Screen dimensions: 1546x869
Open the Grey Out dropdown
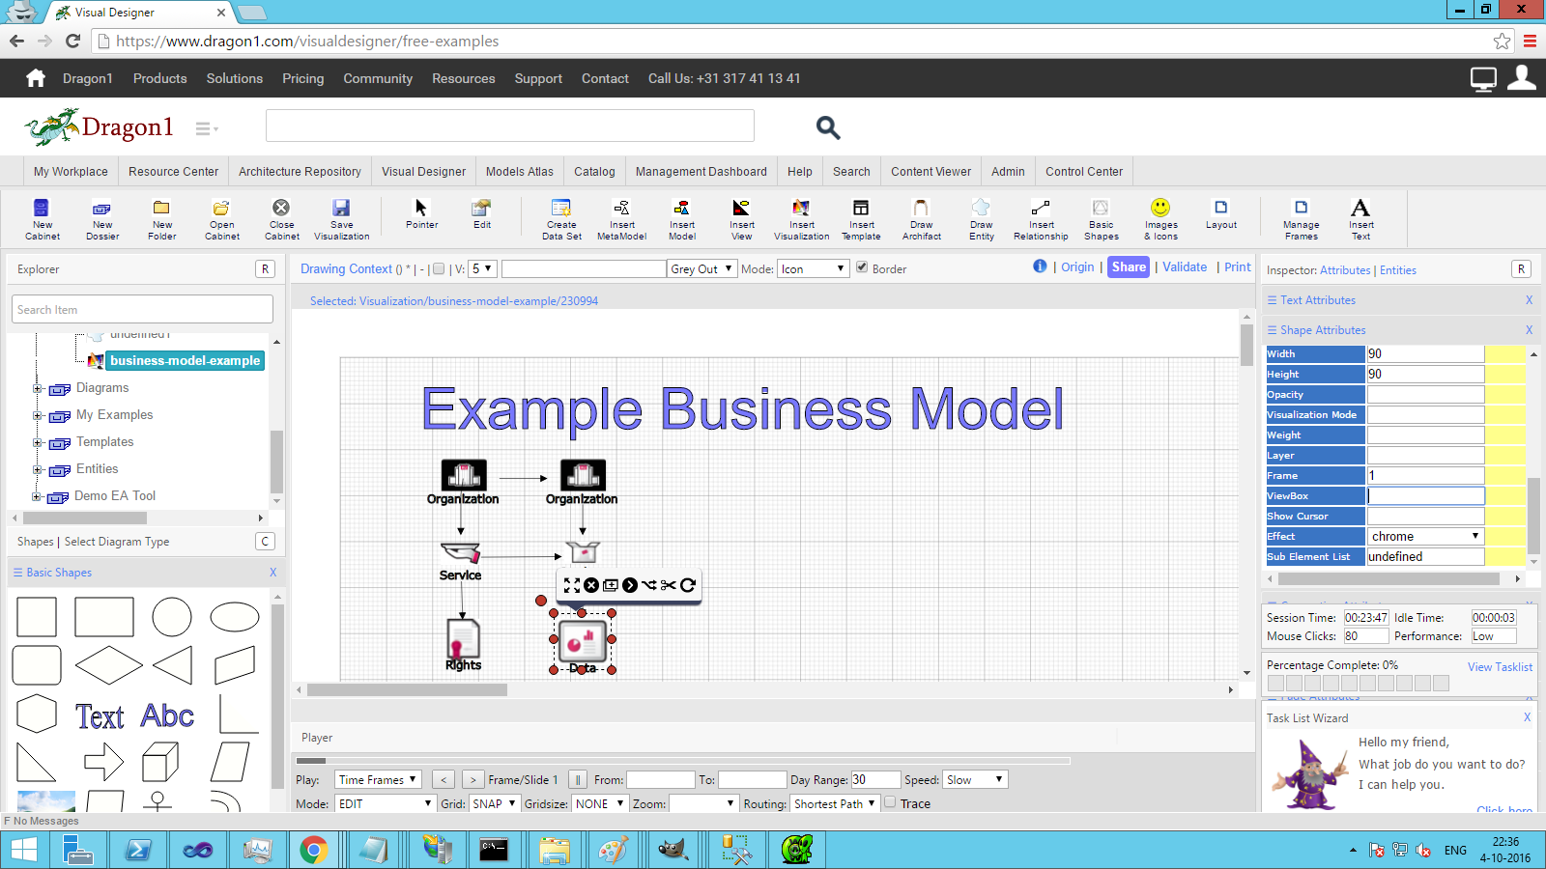click(701, 268)
